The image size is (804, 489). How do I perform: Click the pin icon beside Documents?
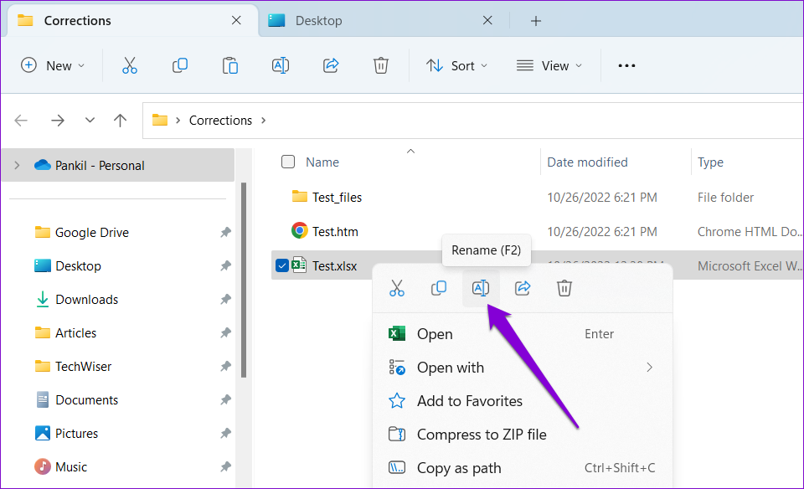point(225,399)
